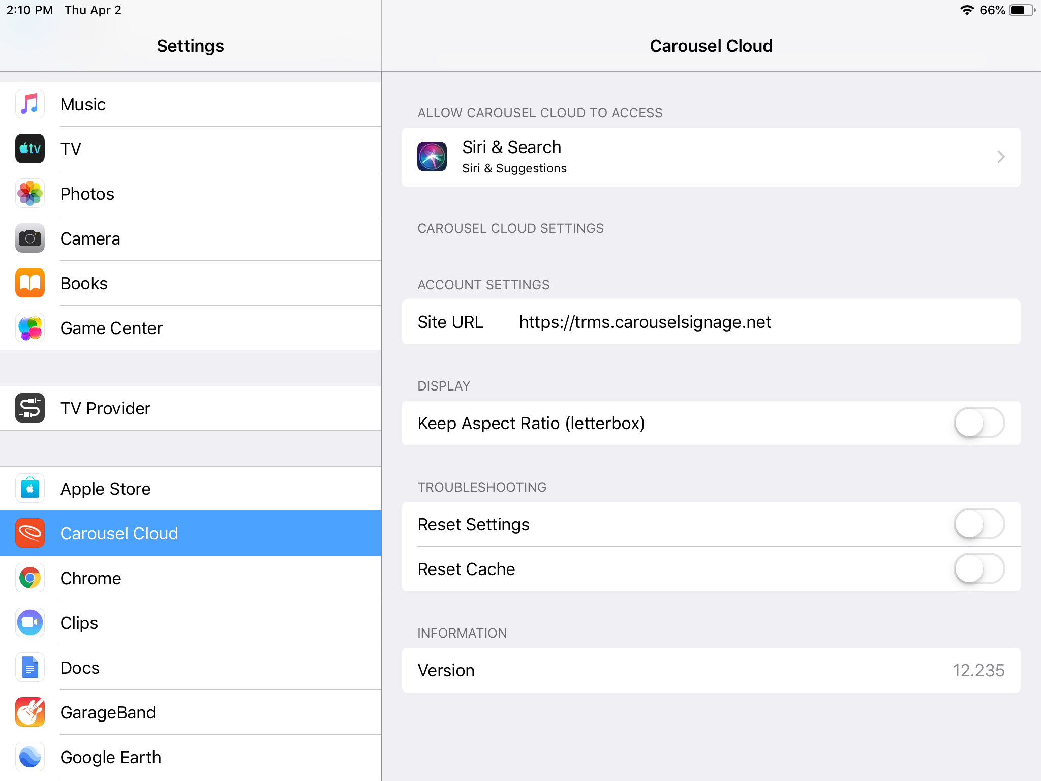Tap the TV Provider cable icon

30,408
